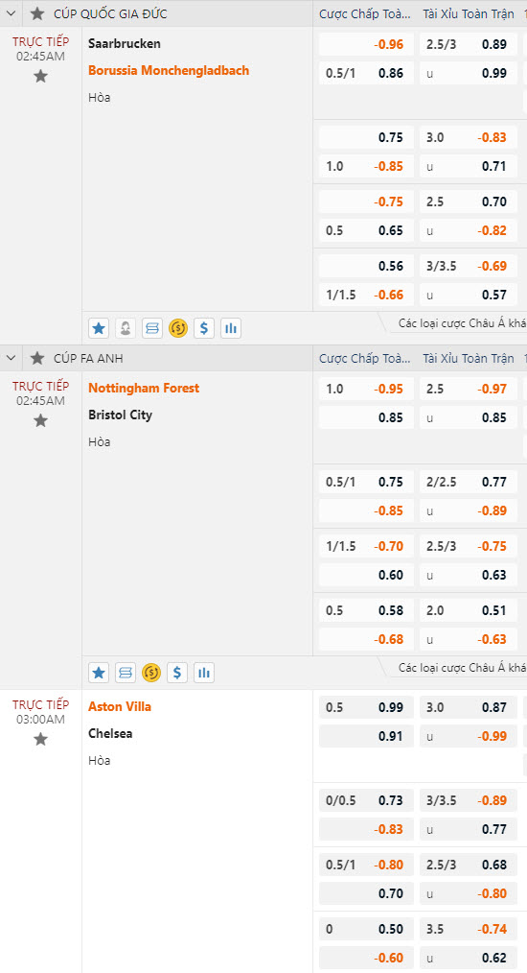
Task: Open bar chart statistics for Saarbrucken match
Action: [231, 328]
